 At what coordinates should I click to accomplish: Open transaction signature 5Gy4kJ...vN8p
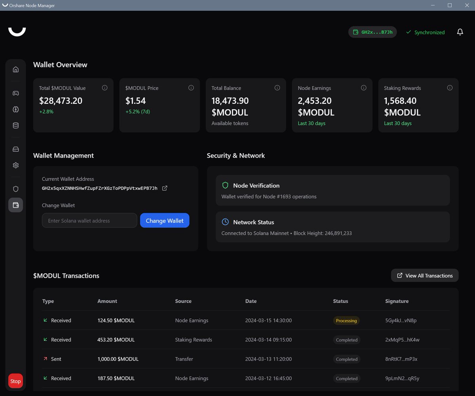(401, 320)
